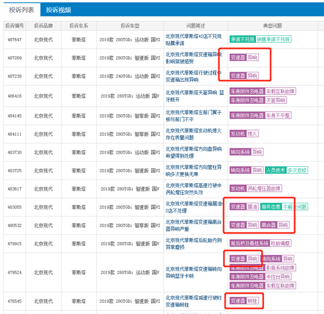Viewport: 324px width, 314px height.
Task: Select complaint number 483725
Action: pyautogui.click(x=15, y=171)
